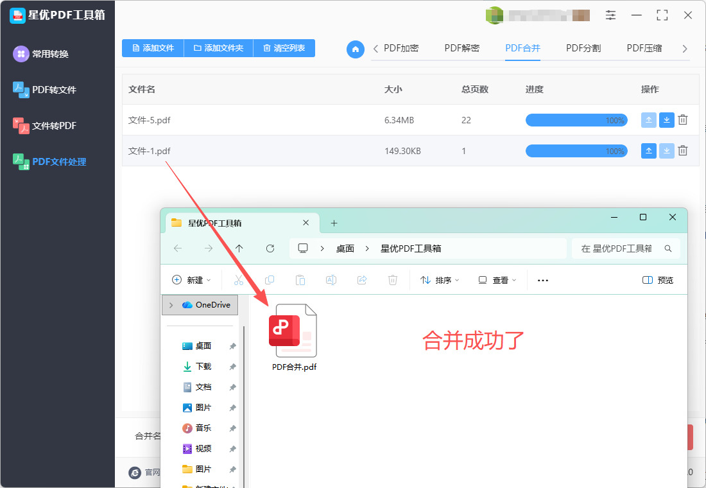Select 文档 in Explorer navigation pane
The height and width of the screenshot is (488, 706).
tap(203, 387)
